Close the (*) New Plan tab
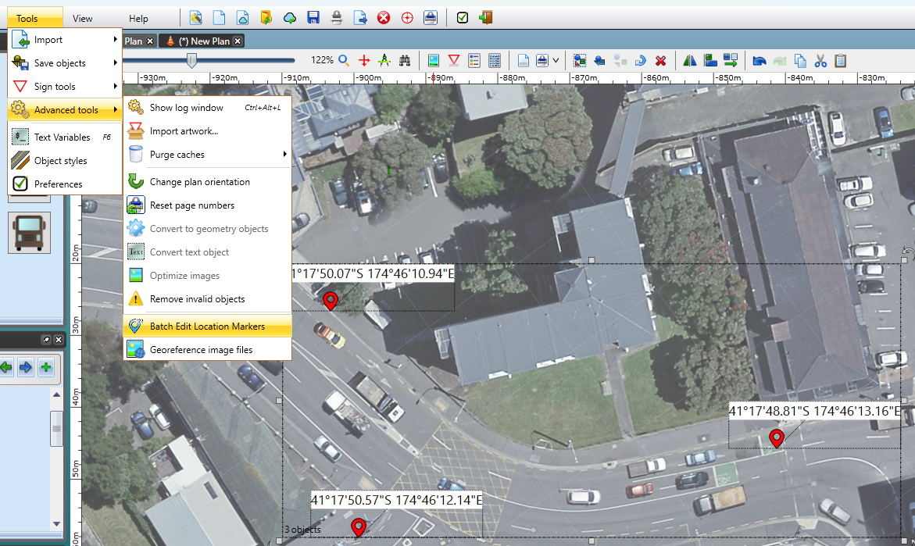Screen dimensions: 915x546 (x=238, y=41)
